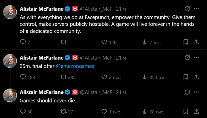Click Grok icon on first tweet

tap(187, 9)
